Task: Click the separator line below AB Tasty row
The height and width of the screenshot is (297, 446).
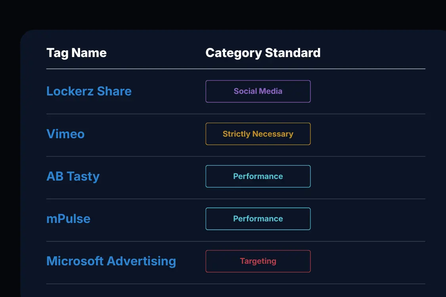Action: 236,199
